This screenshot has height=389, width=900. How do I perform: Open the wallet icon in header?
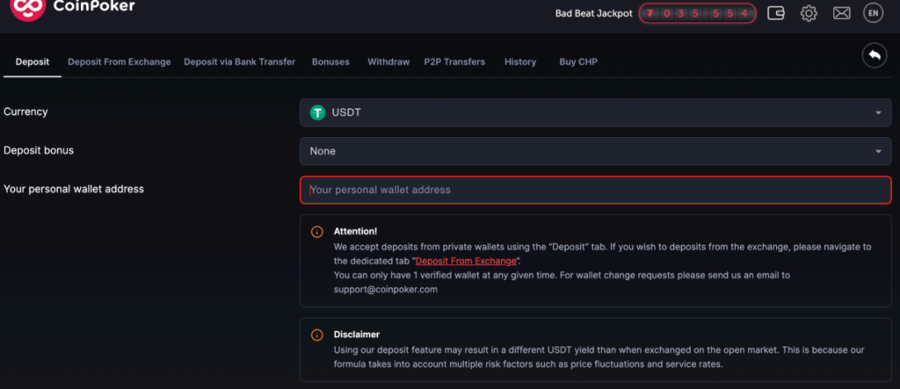click(776, 12)
